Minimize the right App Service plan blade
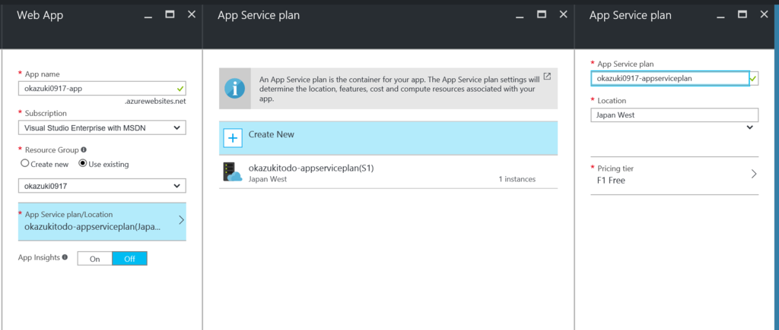Image resolution: width=779 pixels, height=330 pixels. 721,17
